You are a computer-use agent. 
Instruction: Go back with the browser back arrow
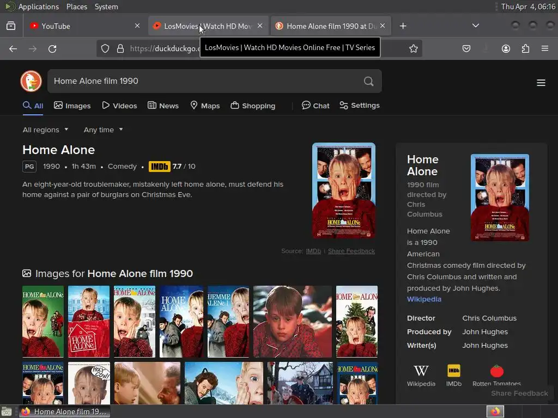13,48
